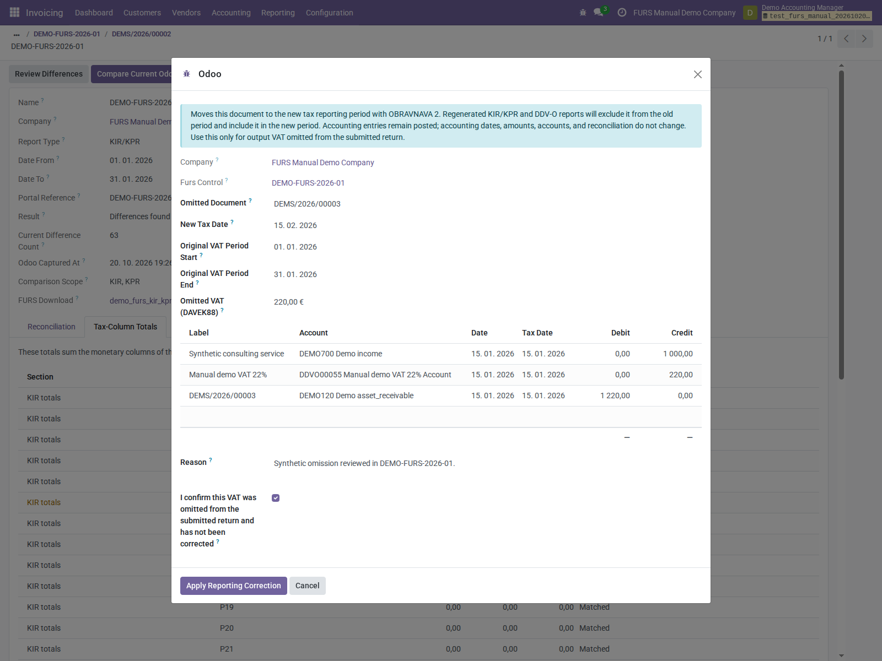
Task: Open the activities clock icon
Action: [x=622, y=12]
